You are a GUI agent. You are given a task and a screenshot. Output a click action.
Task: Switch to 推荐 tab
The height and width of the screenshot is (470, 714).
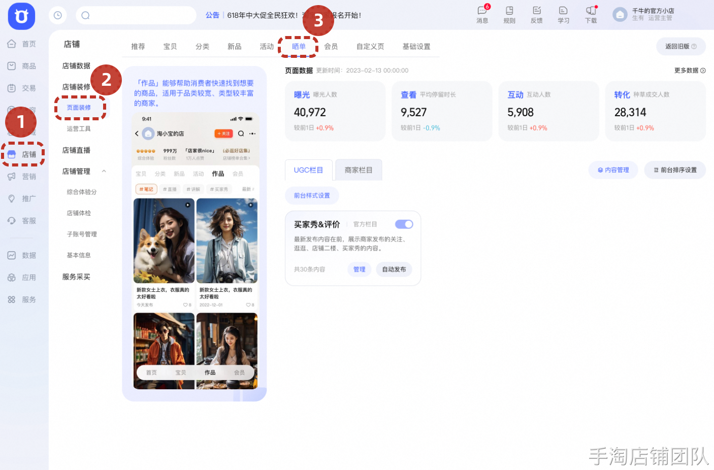pos(138,46)
